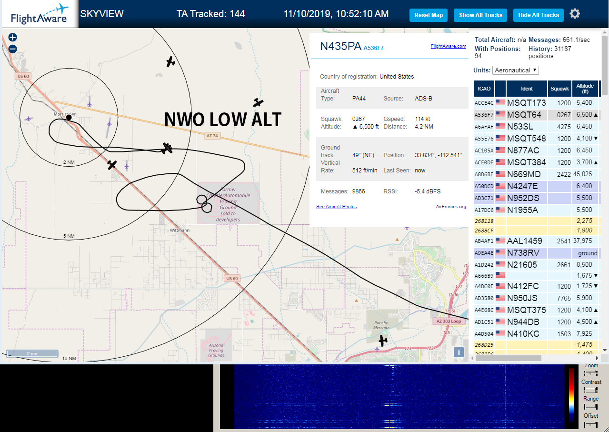Select purple aircraft right of US 60 plane

(127, 166)
